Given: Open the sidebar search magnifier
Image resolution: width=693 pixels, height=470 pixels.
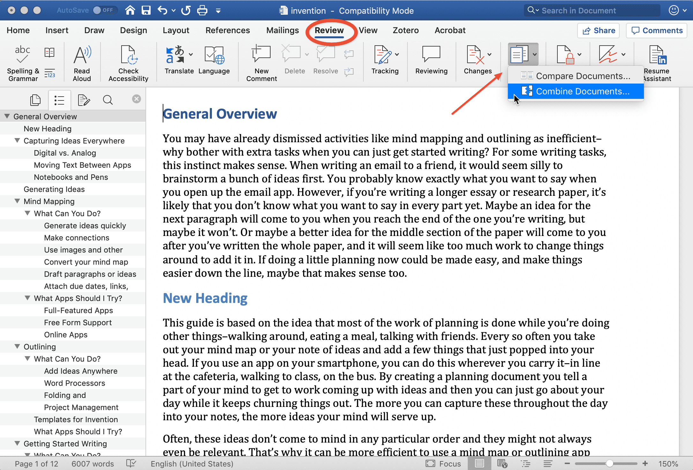Looking at the screenshot, I should (108, 100).
